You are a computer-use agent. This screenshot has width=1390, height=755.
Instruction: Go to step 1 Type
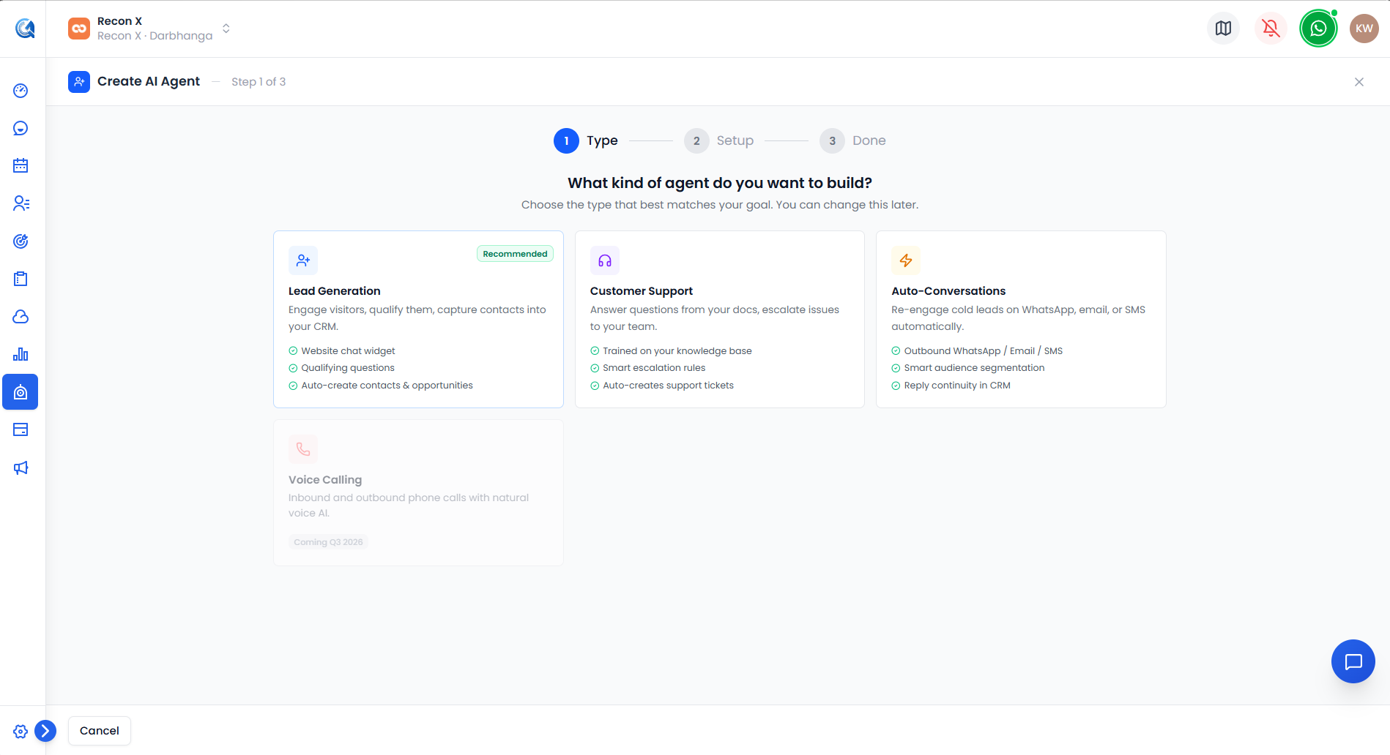[x=586, y=140]
